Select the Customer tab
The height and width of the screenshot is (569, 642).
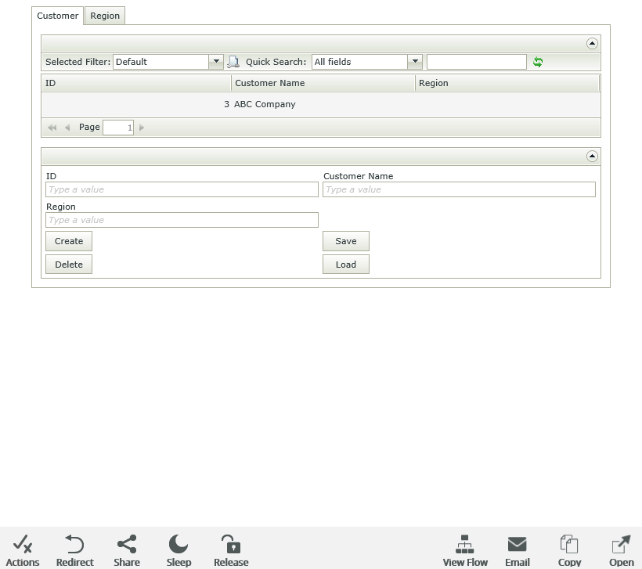pos(57,16)
